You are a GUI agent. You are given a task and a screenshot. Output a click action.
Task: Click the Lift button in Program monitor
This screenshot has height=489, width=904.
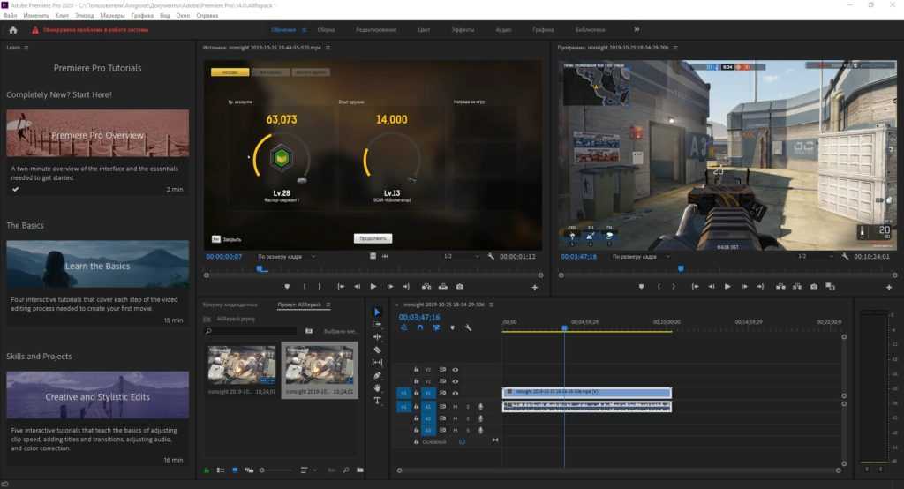(780, 287)
